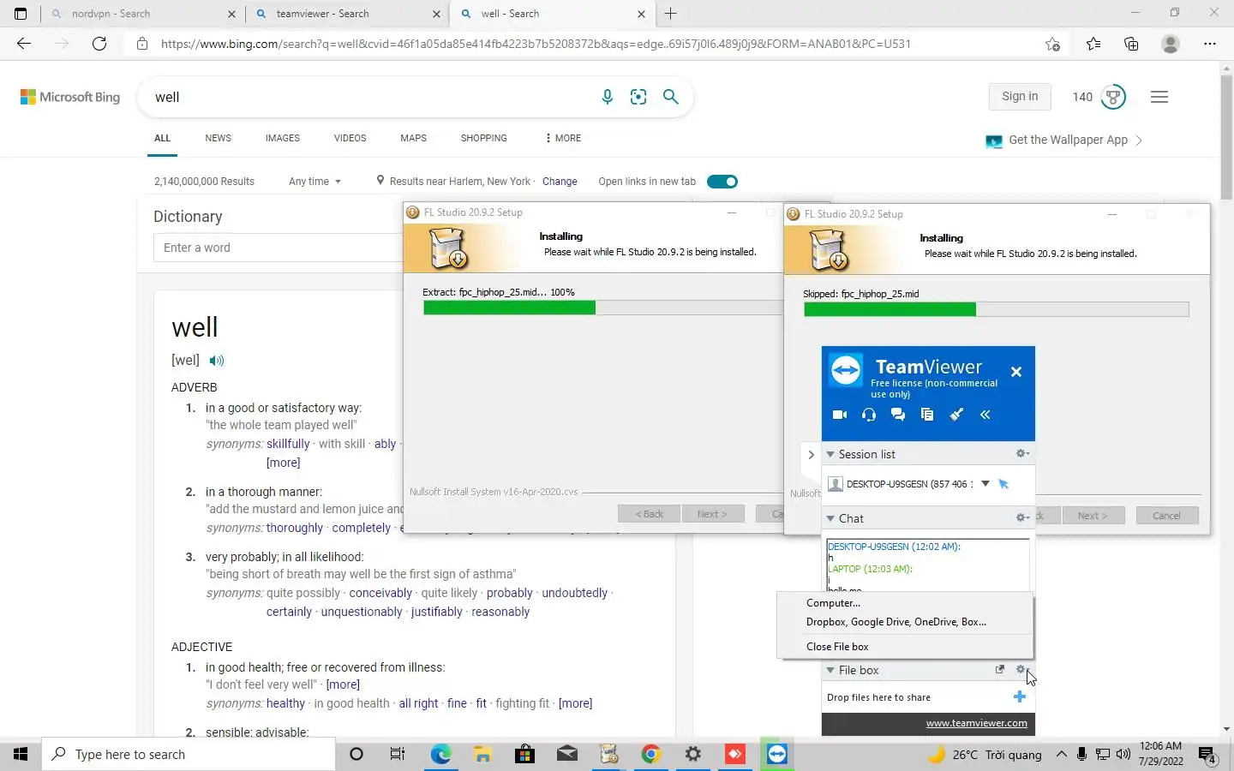Toggle Open links in new tab switch
Screen dimensions: 1234x771
722,182
